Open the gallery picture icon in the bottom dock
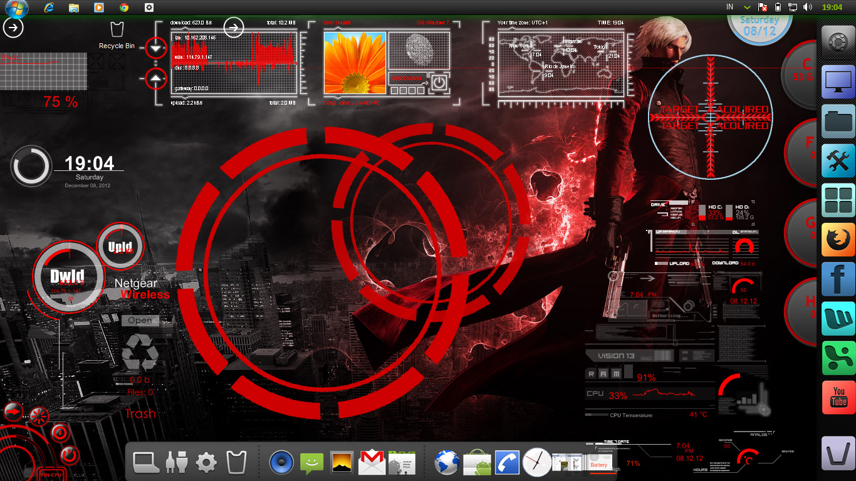This screenshot has height=481, width=856. point(342,462)
